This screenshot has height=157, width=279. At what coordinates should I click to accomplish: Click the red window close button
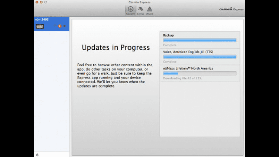pyautogui.click(x=37, y=2)
